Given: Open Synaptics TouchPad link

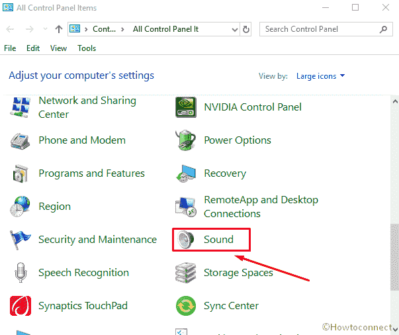Looking at the screenshot, I should (83, 306).
